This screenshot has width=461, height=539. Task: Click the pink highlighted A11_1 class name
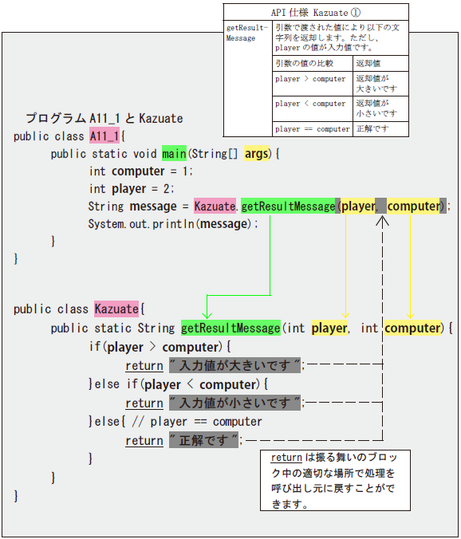click(x=104, y=136)
